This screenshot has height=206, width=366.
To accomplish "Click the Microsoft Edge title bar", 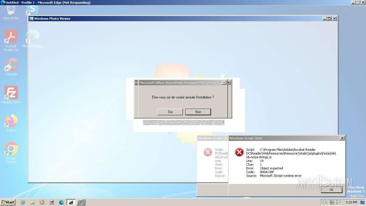I will pos(183,2).
